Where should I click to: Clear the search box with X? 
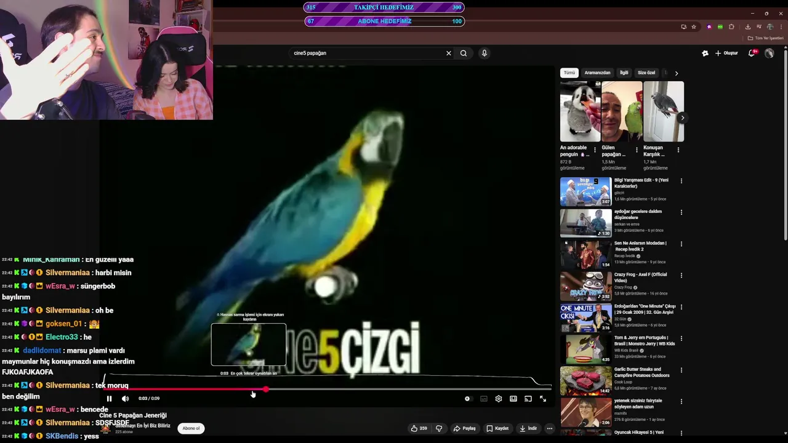pos(449,53)
